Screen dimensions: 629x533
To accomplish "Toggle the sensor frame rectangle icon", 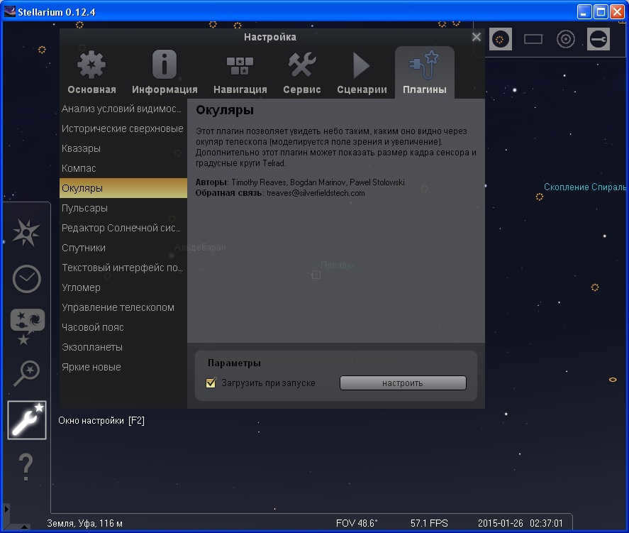I will [533, 39].
